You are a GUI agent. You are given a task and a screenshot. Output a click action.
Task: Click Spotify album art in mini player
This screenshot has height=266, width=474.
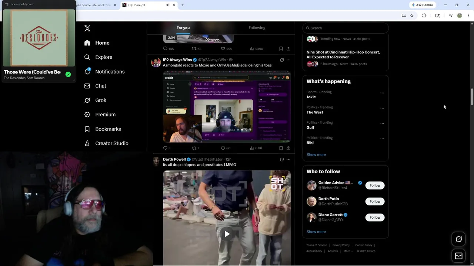39,38
